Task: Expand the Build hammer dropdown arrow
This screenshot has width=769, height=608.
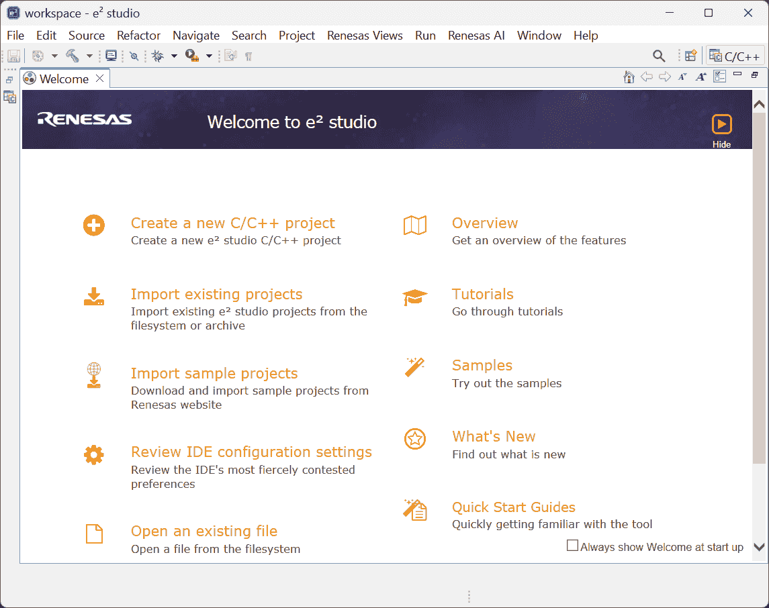Action: (89, 56)
